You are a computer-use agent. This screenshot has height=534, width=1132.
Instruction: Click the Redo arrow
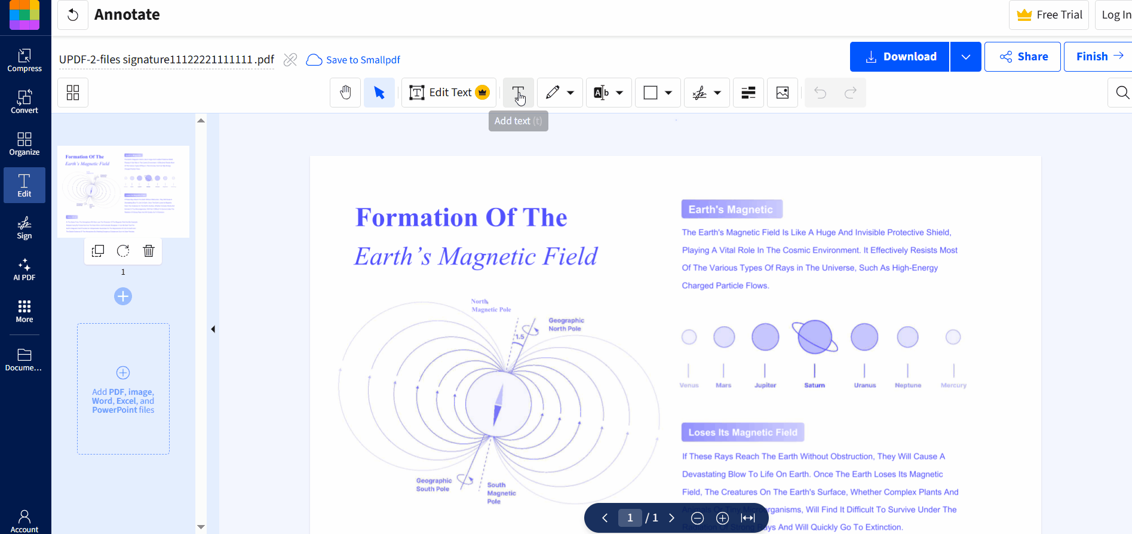tap(851, 93)
